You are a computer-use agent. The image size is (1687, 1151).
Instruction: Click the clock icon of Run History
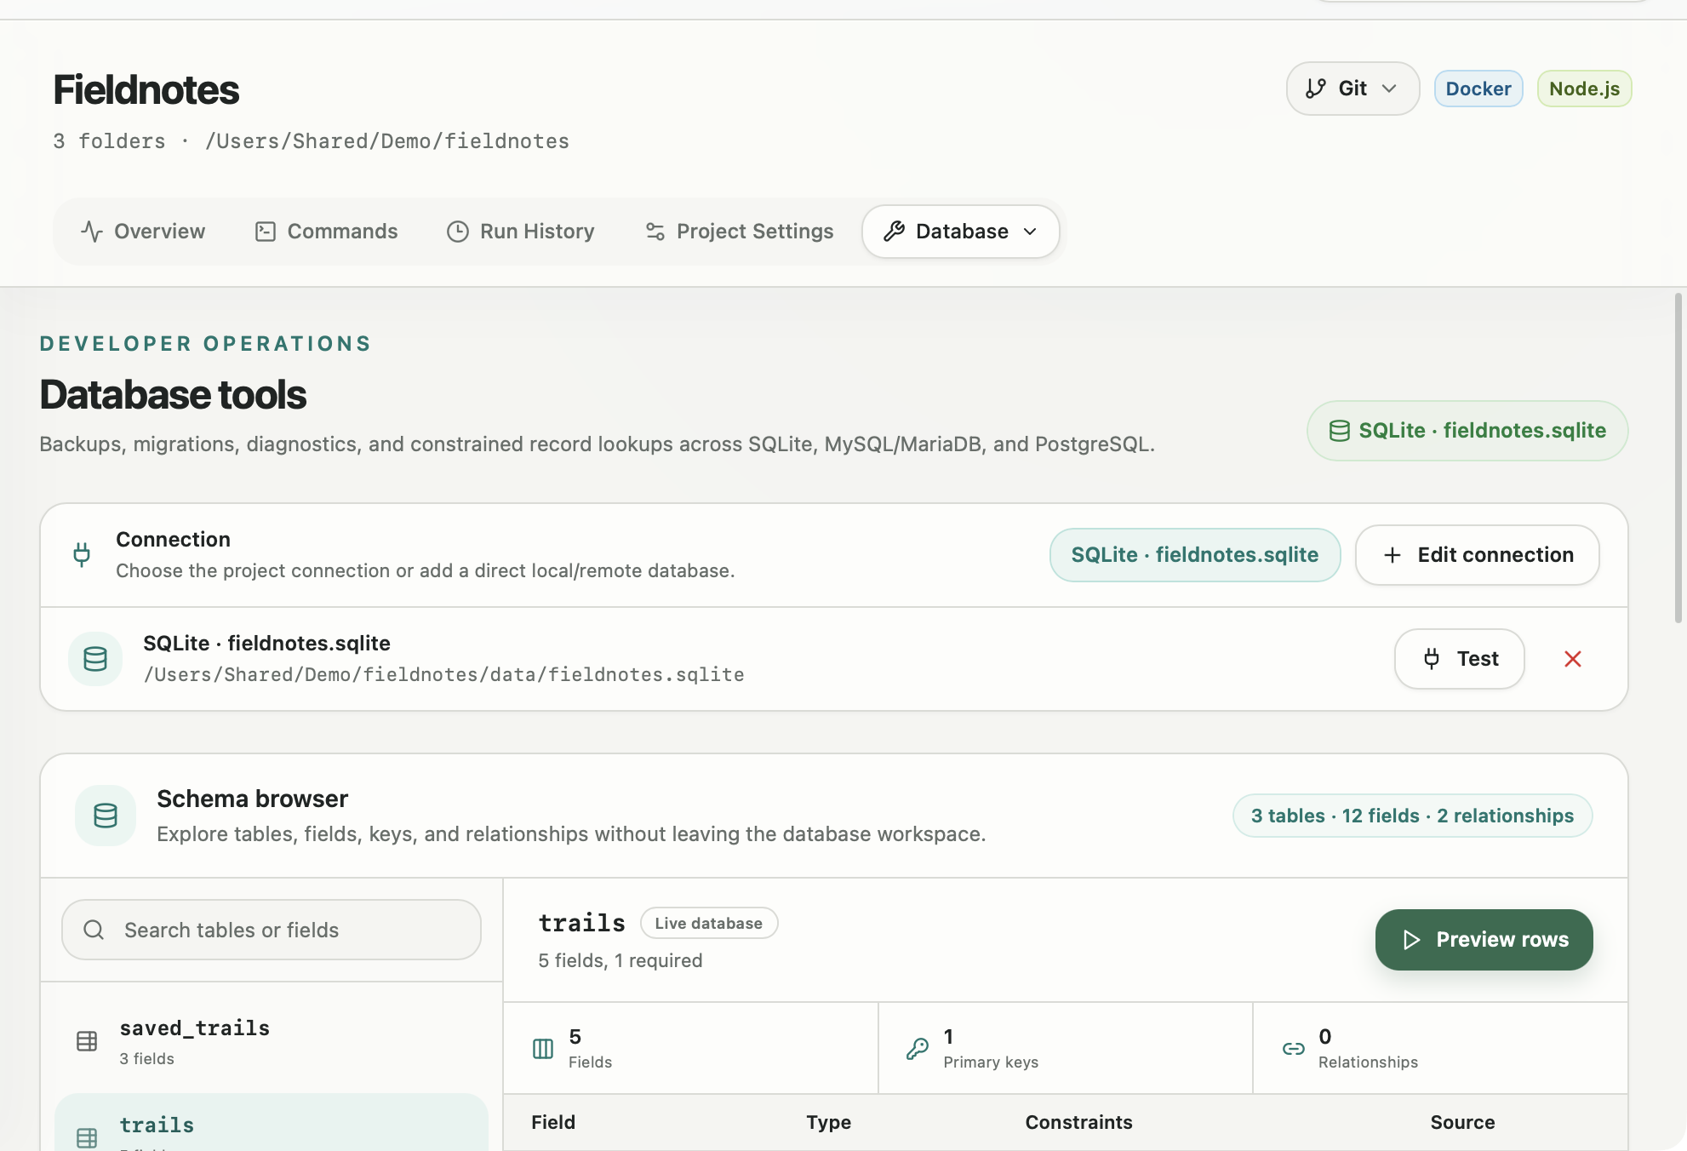pos(458,232)
